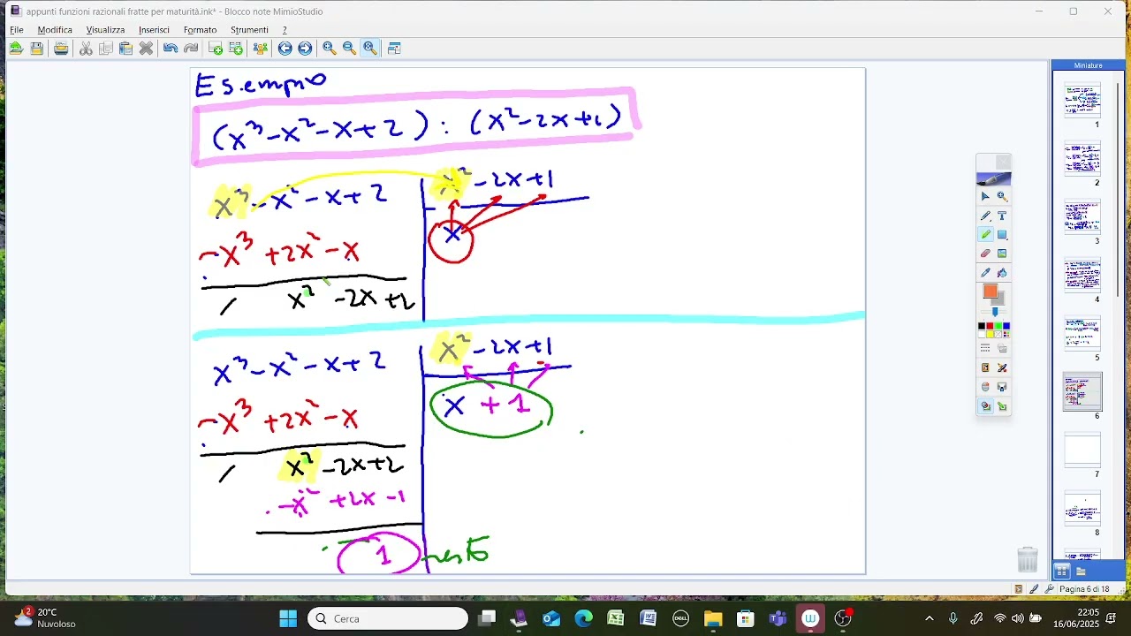Open the File menu
Viewport: 1131px width, 636px height.
[17, 30]
